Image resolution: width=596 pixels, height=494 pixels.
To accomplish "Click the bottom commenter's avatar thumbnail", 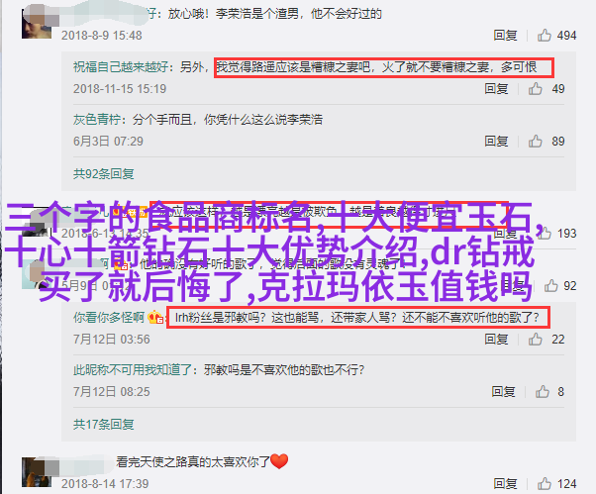I will click(x=37, y=472).
